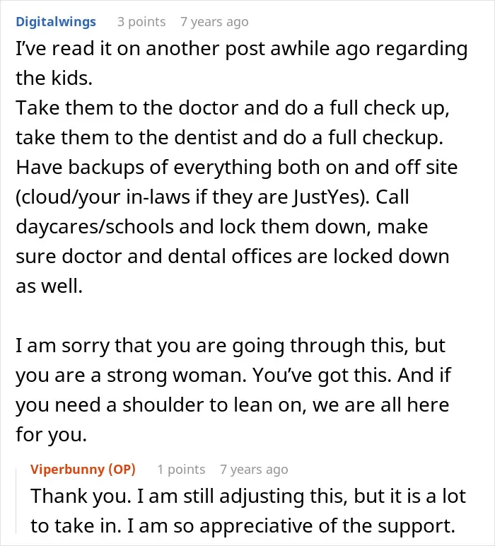Open the Viperbunny user profile
Viewport: 495px width, 546px height.
tap(67, 469)
